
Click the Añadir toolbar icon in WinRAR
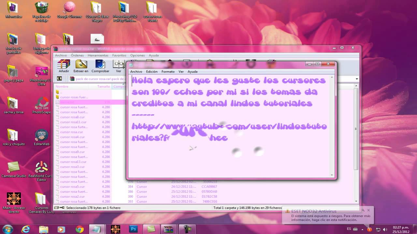64,66
